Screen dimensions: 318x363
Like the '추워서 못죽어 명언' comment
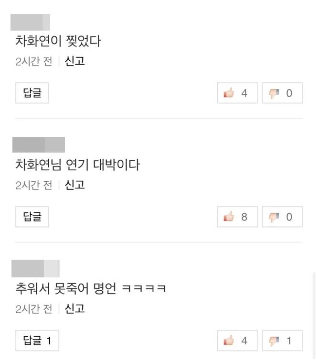[237, 341]
